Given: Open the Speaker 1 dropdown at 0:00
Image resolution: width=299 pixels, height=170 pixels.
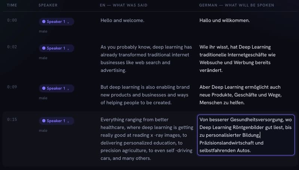Looking at the screenshot, I should (57, 22).
